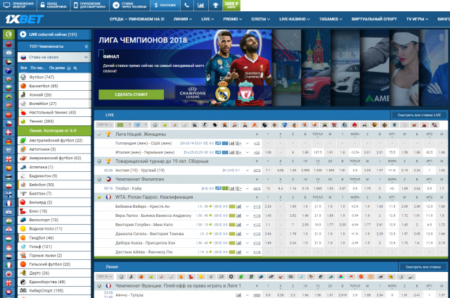Select the Spain flag in the country sidebar
Viewport: 450px width, 298px height.
(8, 168)
